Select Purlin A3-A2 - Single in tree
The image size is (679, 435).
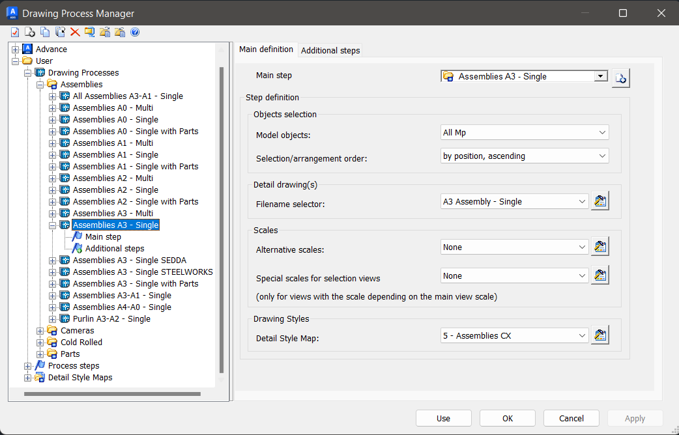[x=111, y=319]
